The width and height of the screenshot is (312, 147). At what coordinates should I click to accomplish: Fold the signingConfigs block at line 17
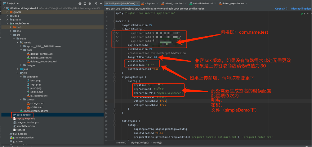[x=115, y=77]
